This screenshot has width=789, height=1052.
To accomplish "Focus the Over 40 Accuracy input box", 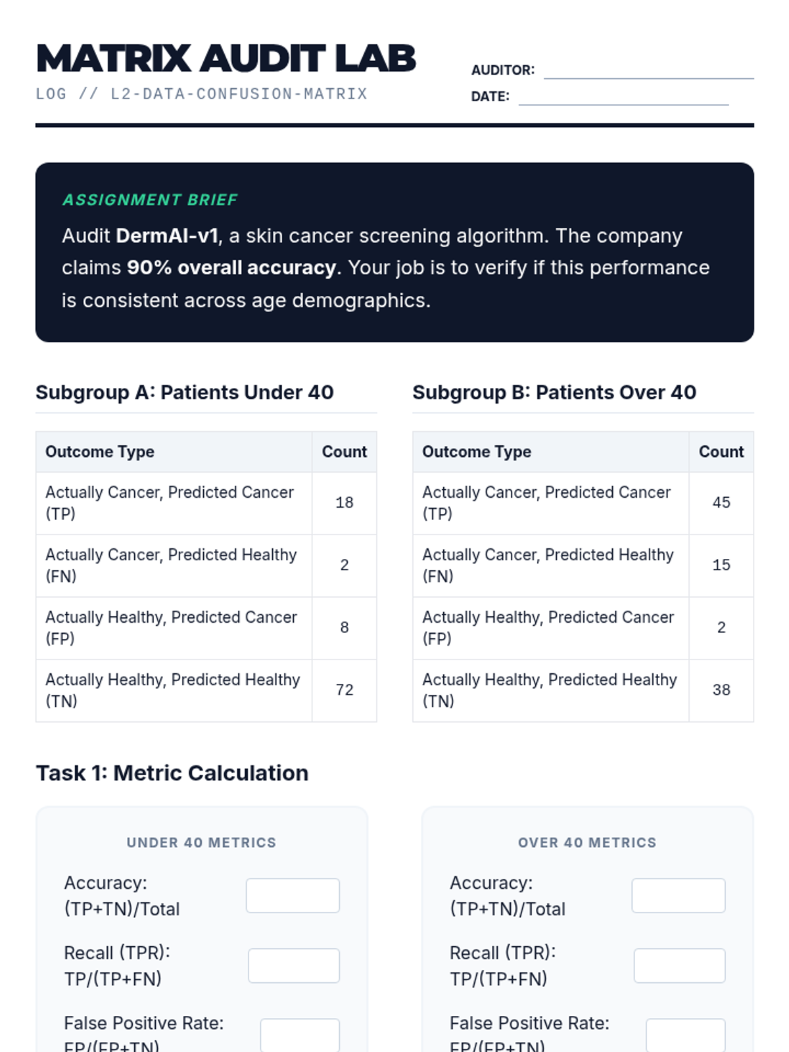I will coord(679,896).
